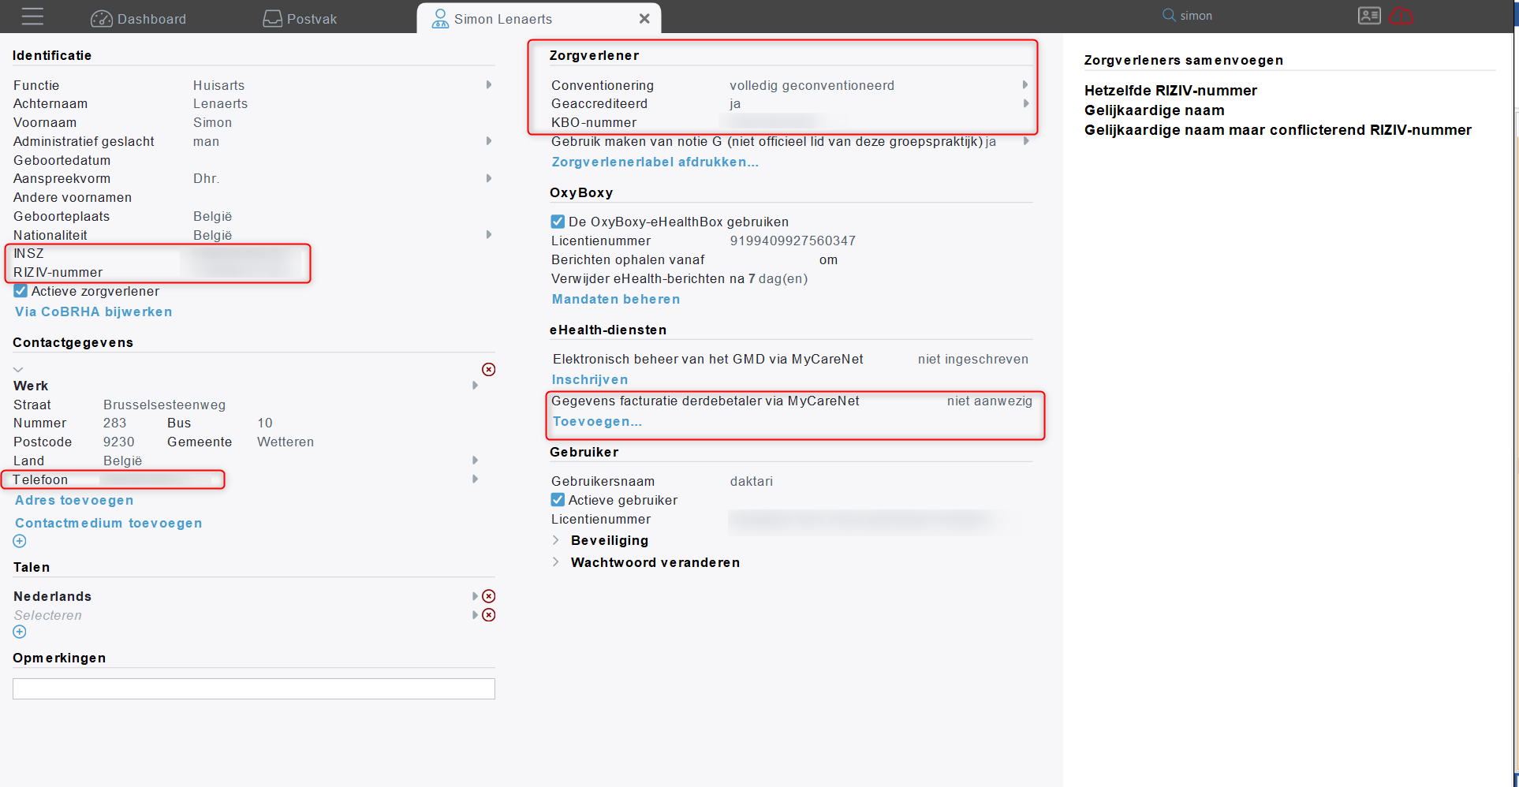This screenshot has width=1519, height=787.
Task: Open Aanspreekvorm dropdown arrow
Action: (x=489, y=178)
